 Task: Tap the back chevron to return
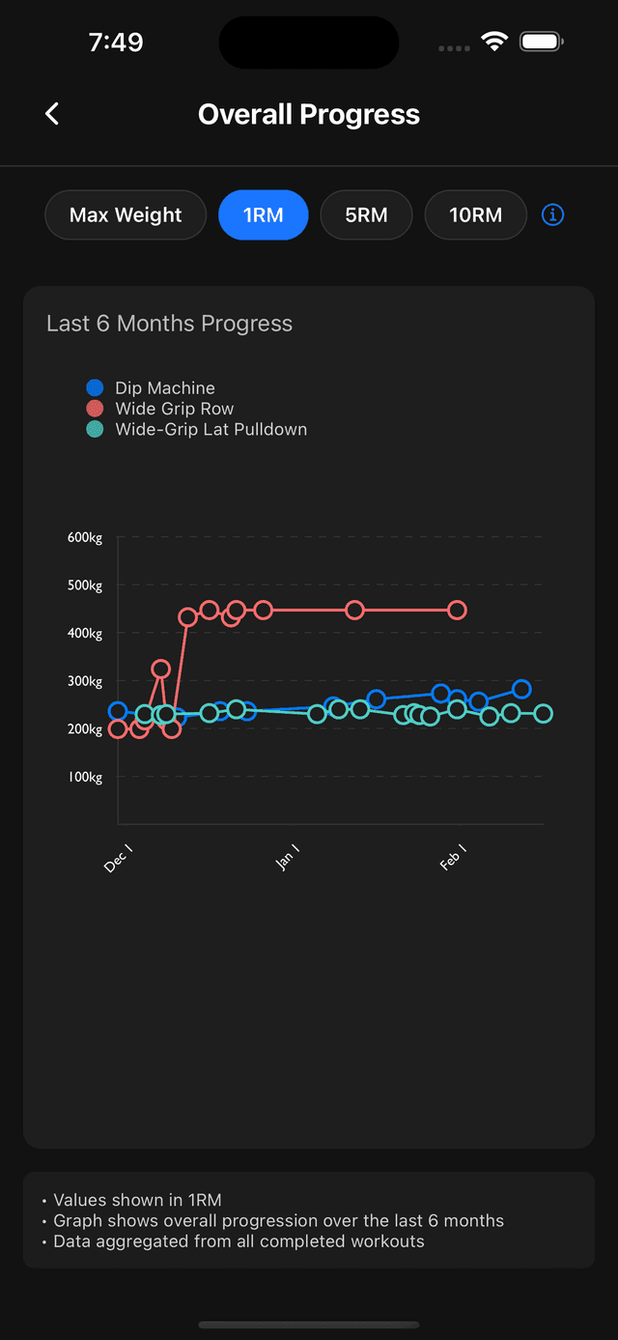51,113
